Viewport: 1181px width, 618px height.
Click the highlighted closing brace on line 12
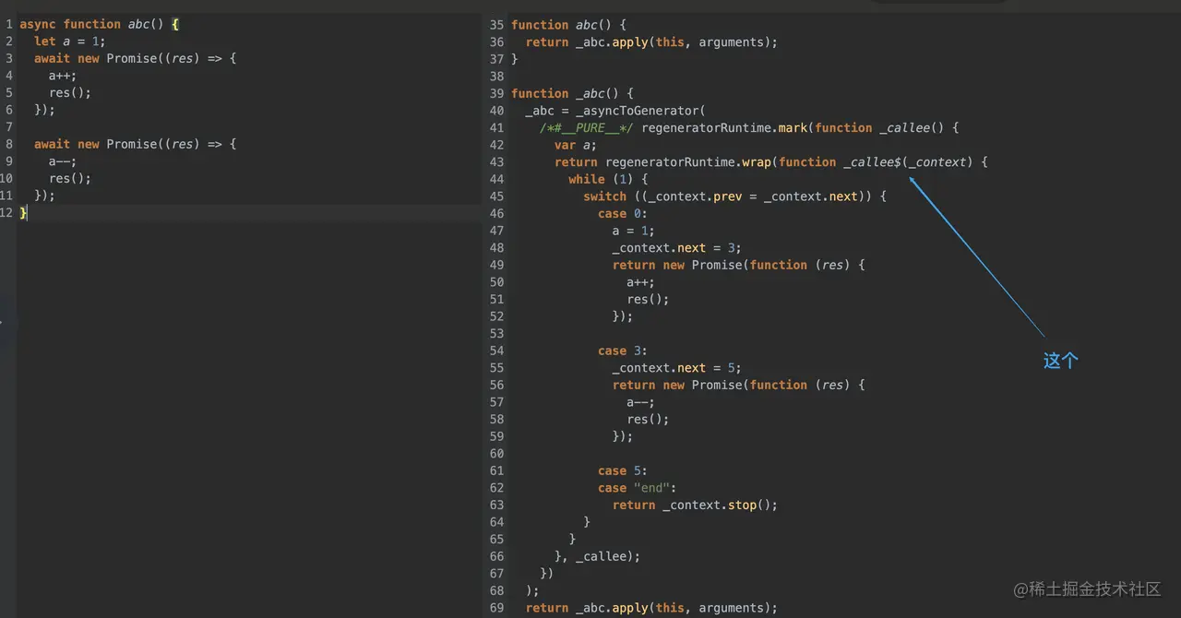coord(24,213)
